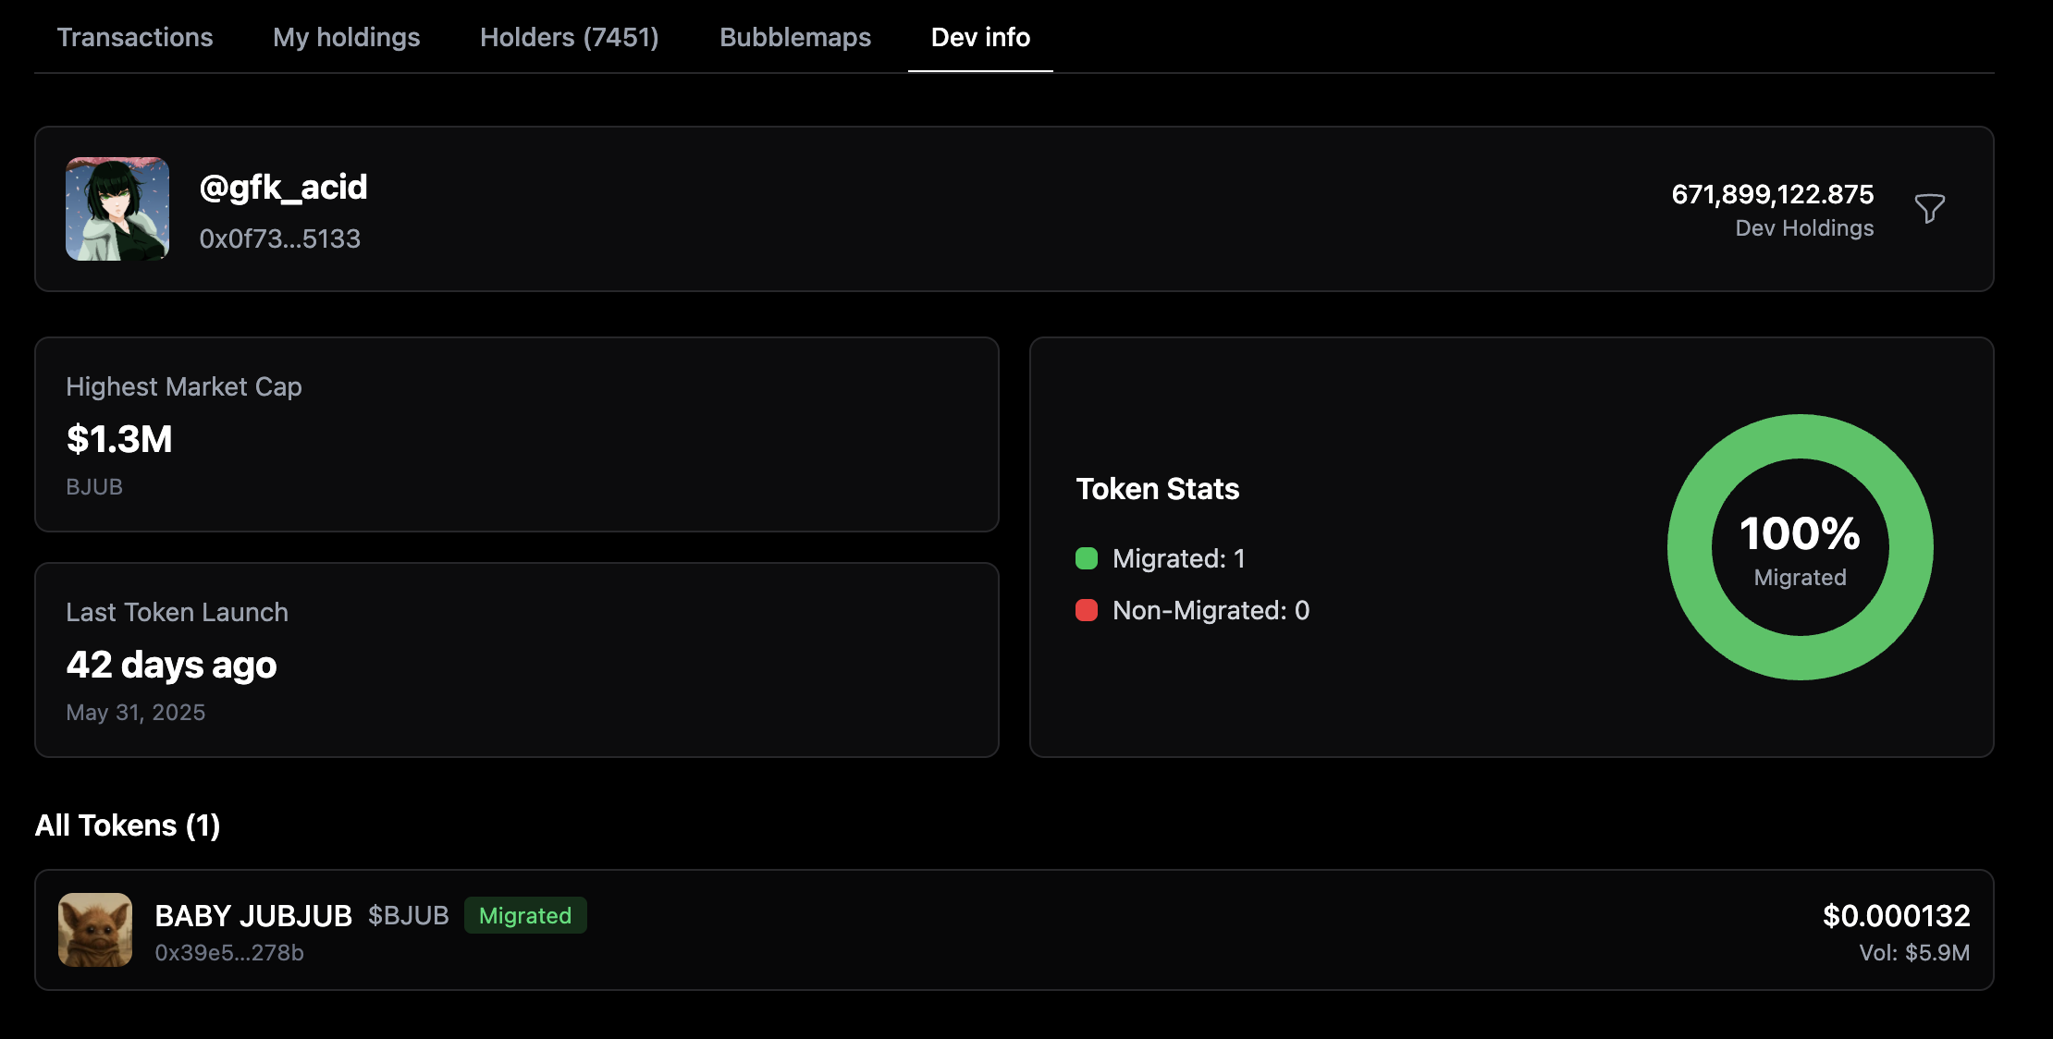Switch to the Bubblemaps tab

tap(795, 37)
